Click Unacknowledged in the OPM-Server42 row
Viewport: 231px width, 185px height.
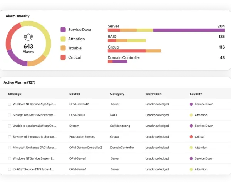[x=157, y=104]
